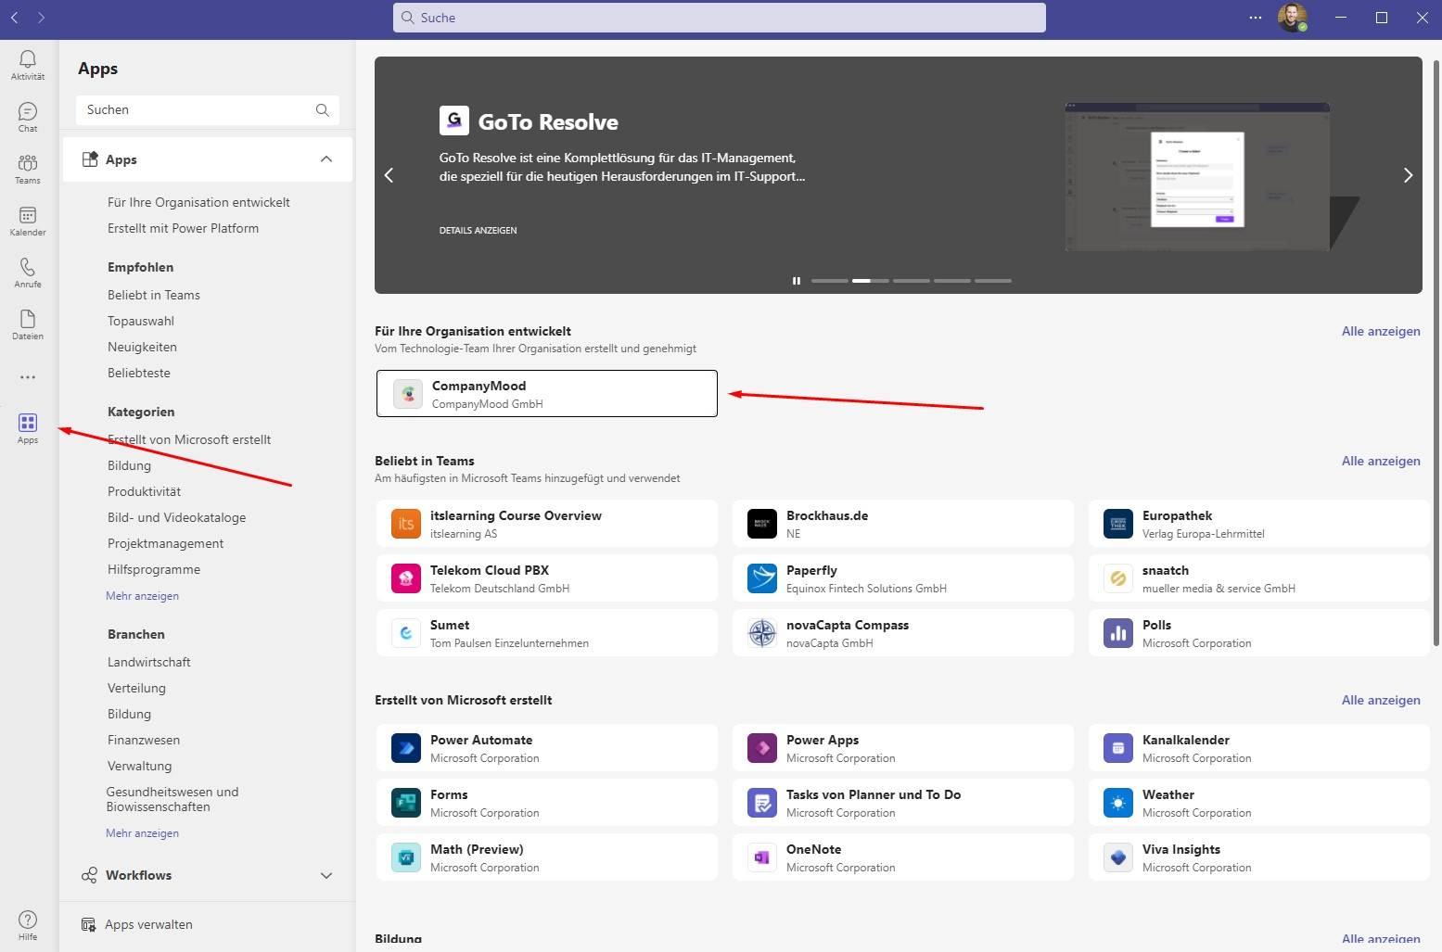Image resolution: width=1442 pixels, height=952 pixels.
Task: Jump to third banner slide indicator
Action: 912,281
